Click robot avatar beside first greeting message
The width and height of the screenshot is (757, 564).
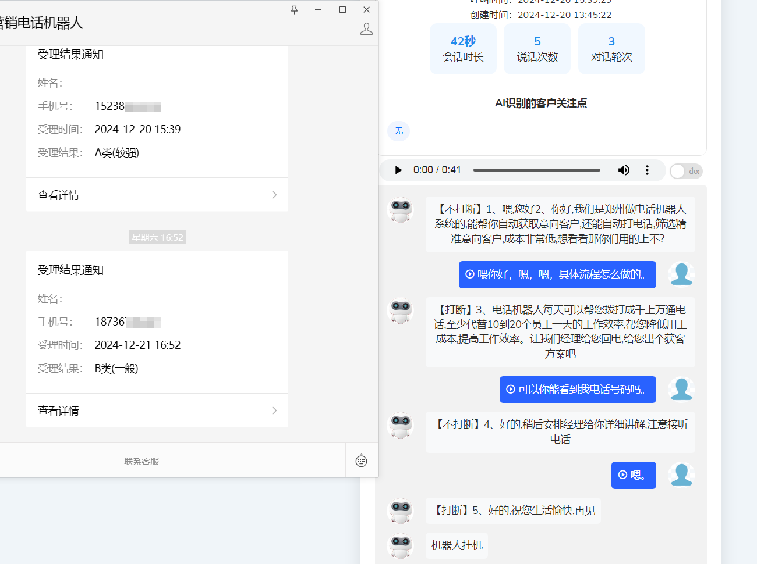(401, 209)
